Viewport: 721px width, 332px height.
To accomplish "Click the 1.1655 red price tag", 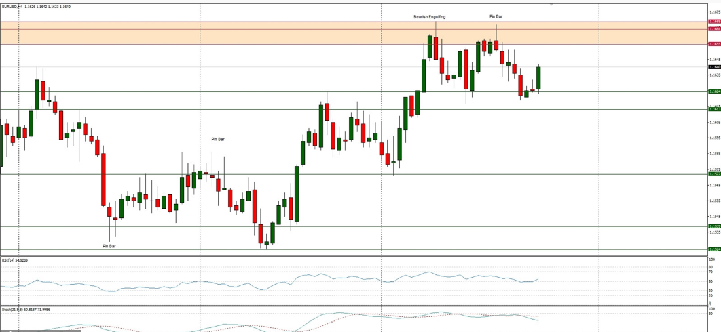I will [x=714, y=44].
